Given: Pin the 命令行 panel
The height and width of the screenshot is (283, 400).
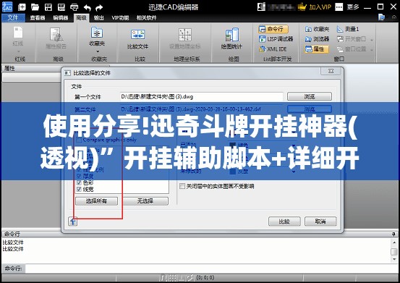Looking at the screenshot, I should 393,234.
